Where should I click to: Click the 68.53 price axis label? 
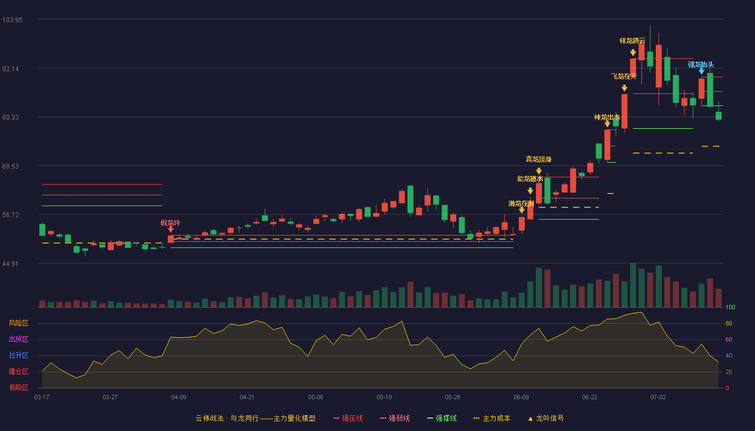pyautogui.click(x=11, y=166)
